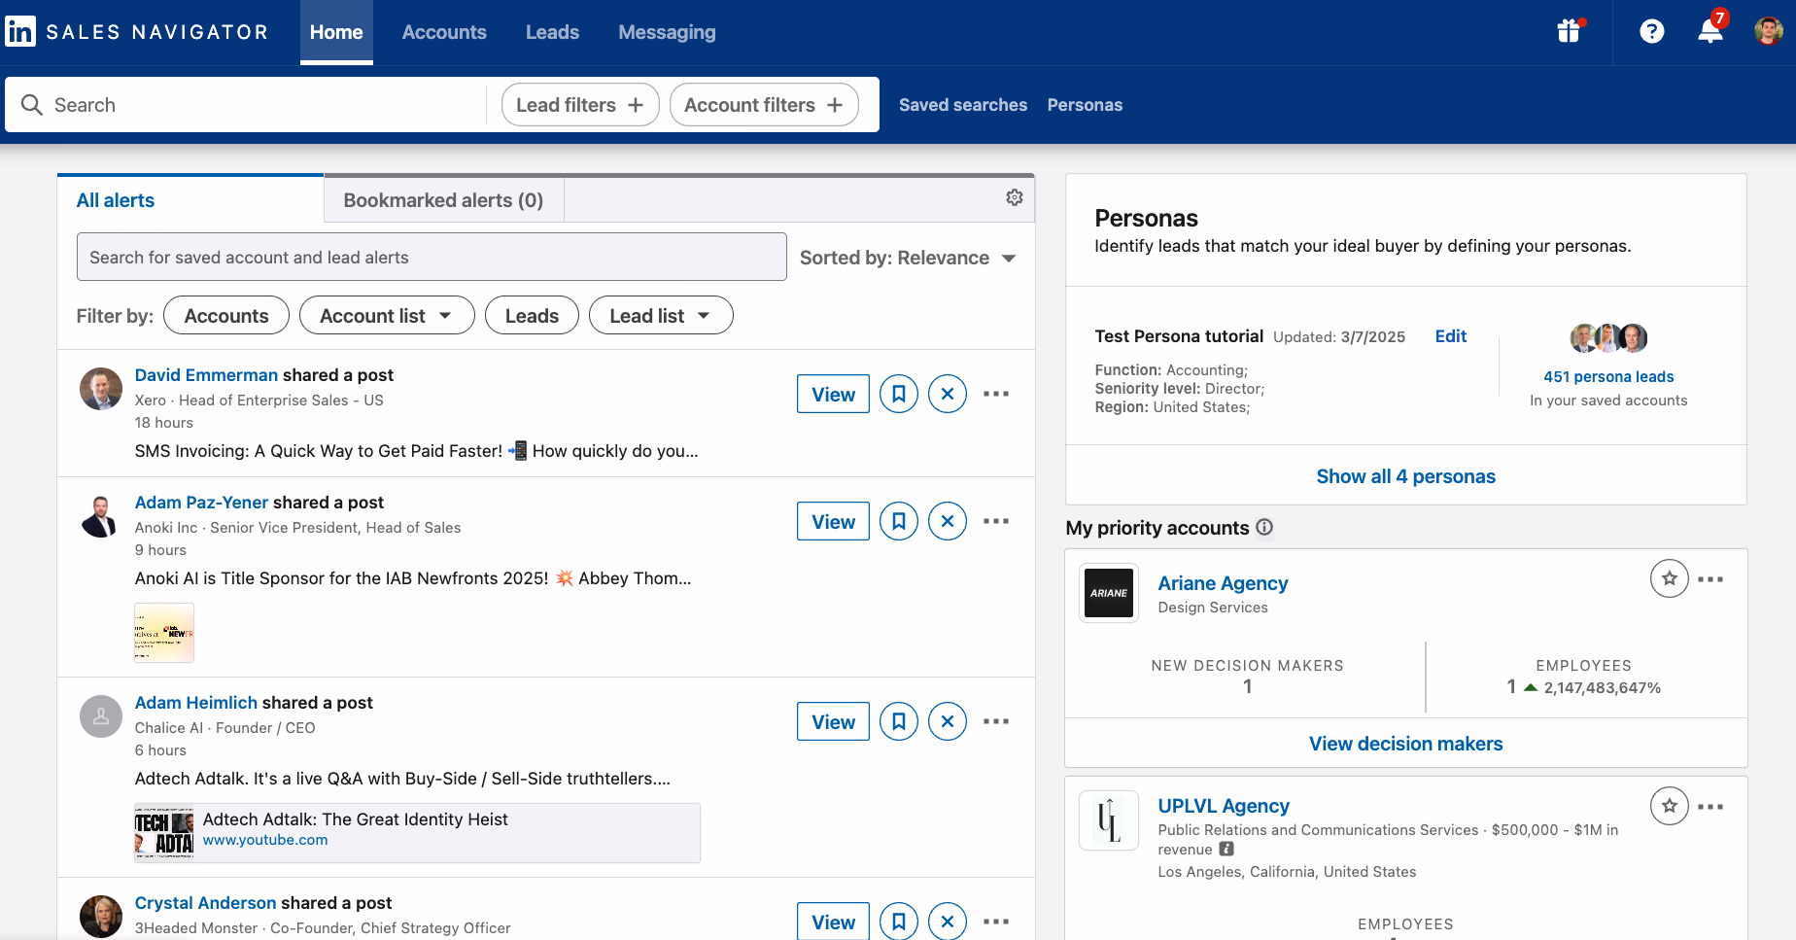The width and height of the screenshot is (1796, 940).
Task: Click David Emmerman's profile photo
Action: [101, 389]
